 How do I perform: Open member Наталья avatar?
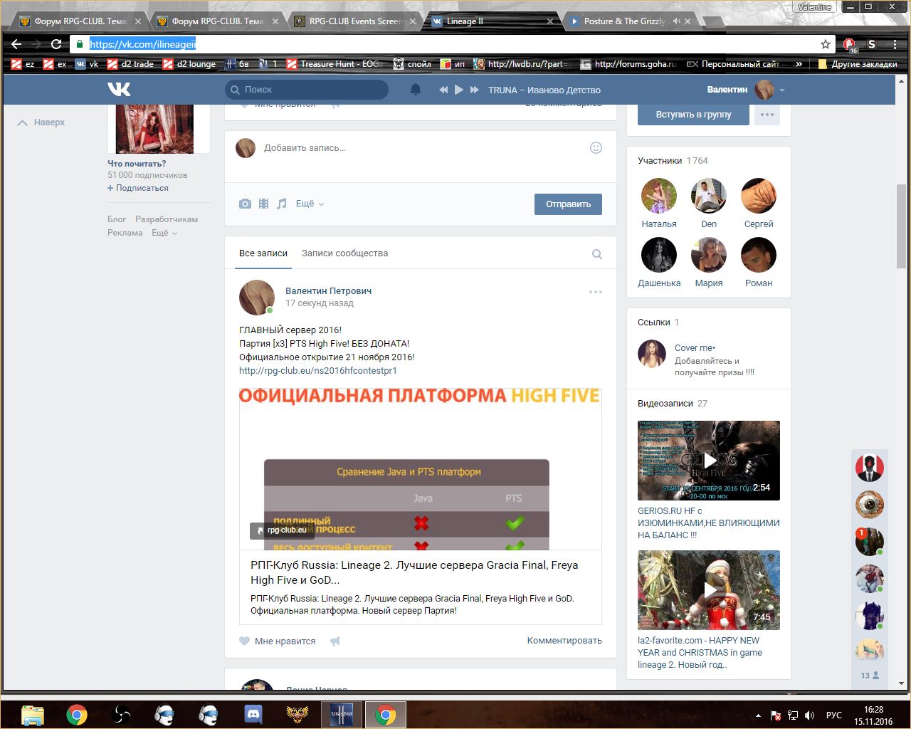tap(659, 196)
